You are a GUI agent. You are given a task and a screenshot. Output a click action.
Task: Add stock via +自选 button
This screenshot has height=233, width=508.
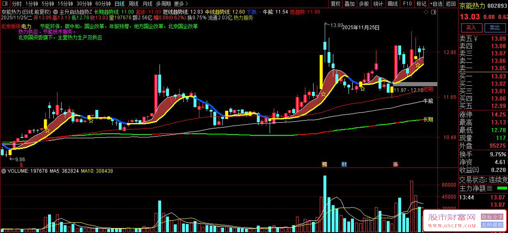click(x=436, y=4)
